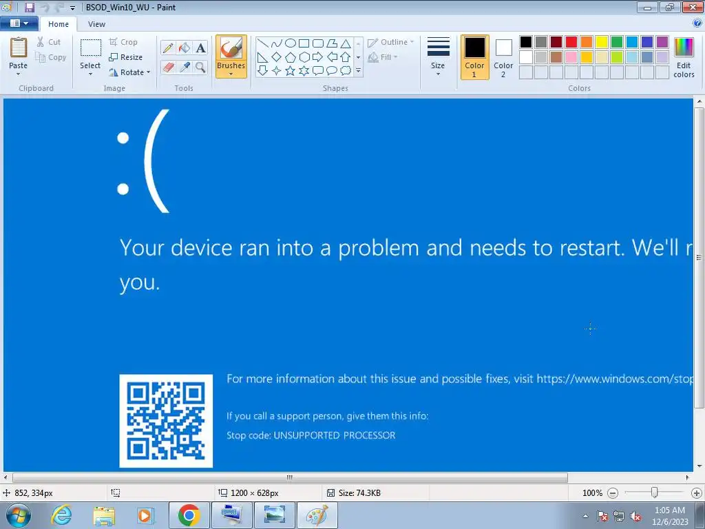Open the Paste dropdown arrow
The width and height of the screenshot is (705, 529).
(19, 74)
